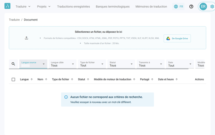
Task: Open settings via the gear icon
Action: click(212, 7)
